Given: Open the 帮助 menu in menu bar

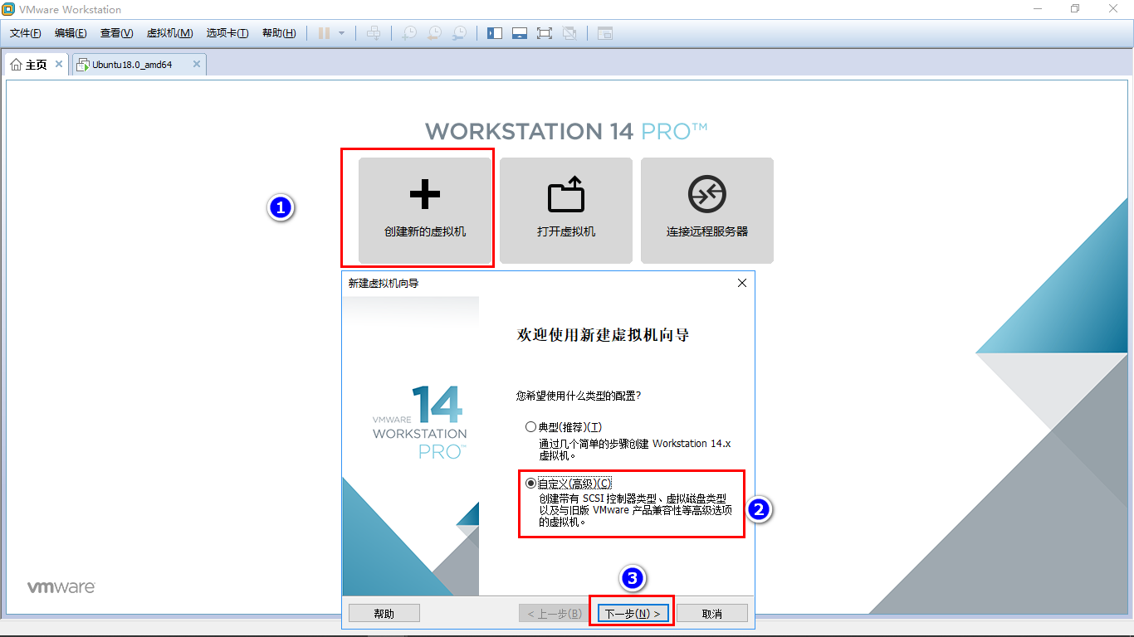Looking at the screenshot, I should tap(279, 33).
